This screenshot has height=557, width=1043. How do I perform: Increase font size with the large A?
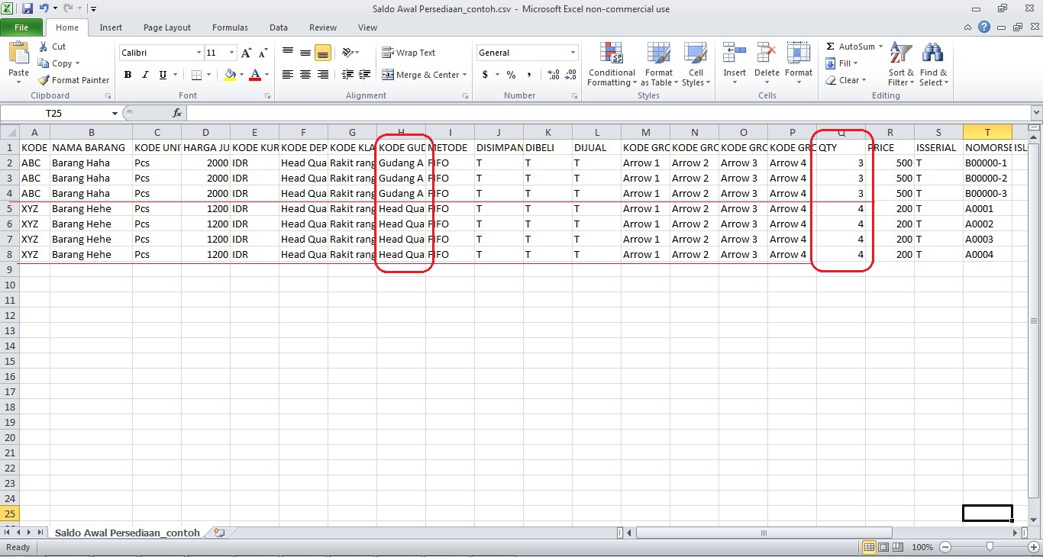(x=246, y=53)
